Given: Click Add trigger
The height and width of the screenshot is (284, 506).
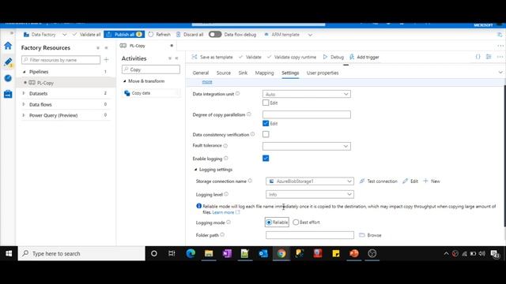Looking at the screenshot, I should click(364, 57).
